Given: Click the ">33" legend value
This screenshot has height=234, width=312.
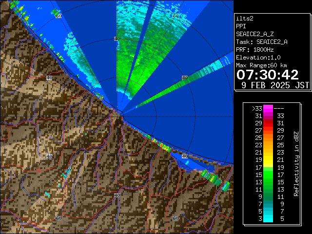Looking at the screenshot, I should pyautogui.click(x=257, y=109).
